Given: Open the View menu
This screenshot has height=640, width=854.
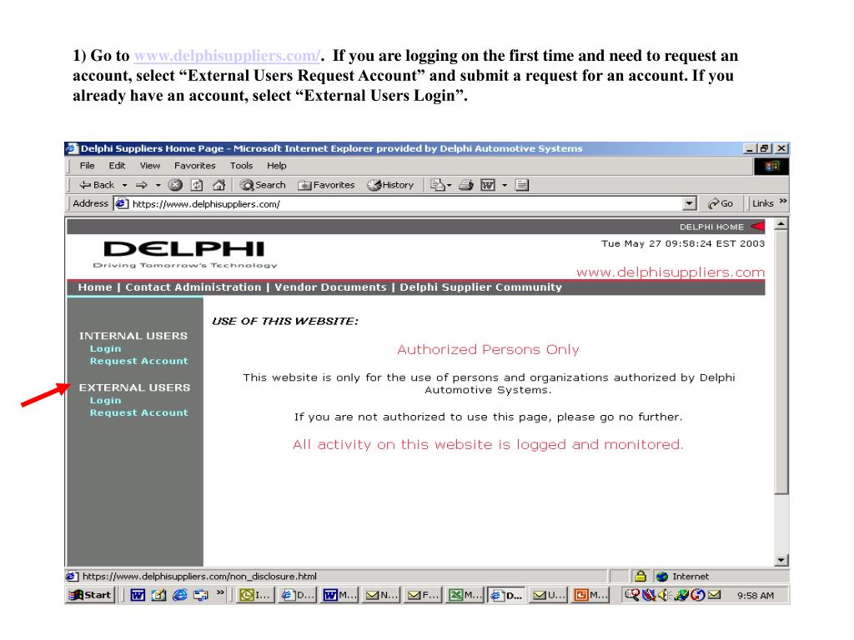Looking at the screenshot, I should click(x=150, y=166).
